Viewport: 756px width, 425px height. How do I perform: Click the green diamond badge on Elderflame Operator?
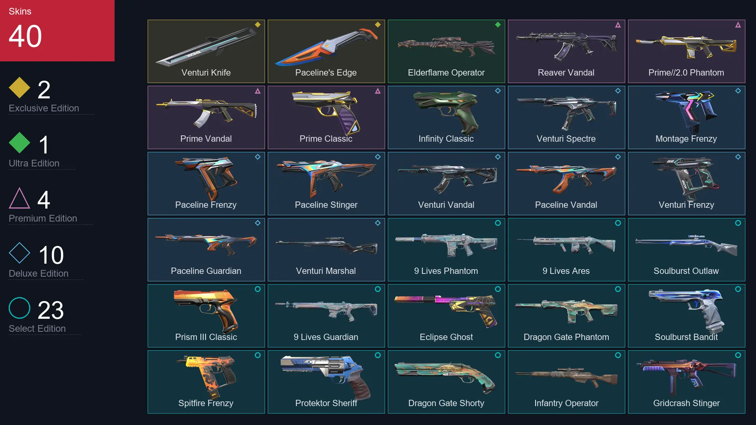pyautogui.click(x=498, y=25)
